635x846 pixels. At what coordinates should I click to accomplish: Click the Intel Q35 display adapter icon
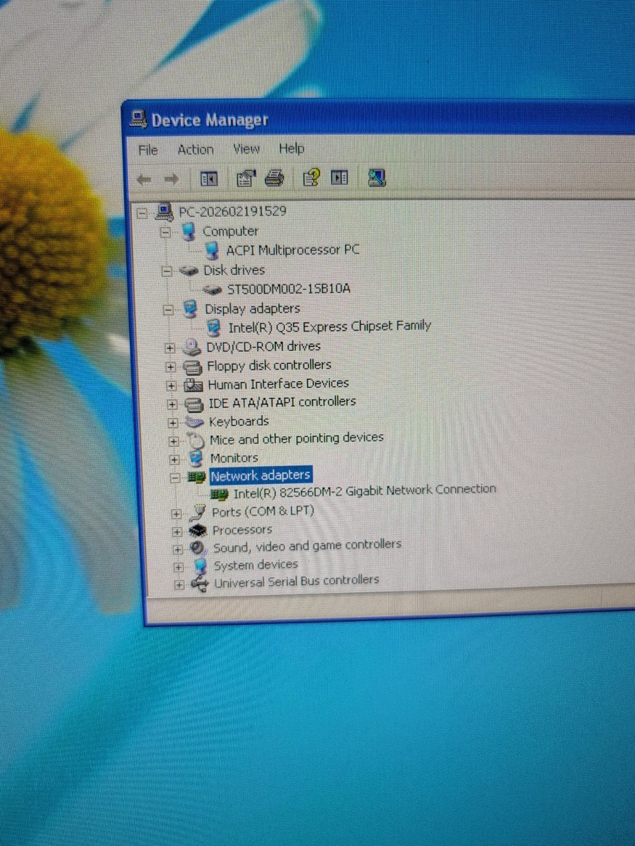[x=214, y=328]
